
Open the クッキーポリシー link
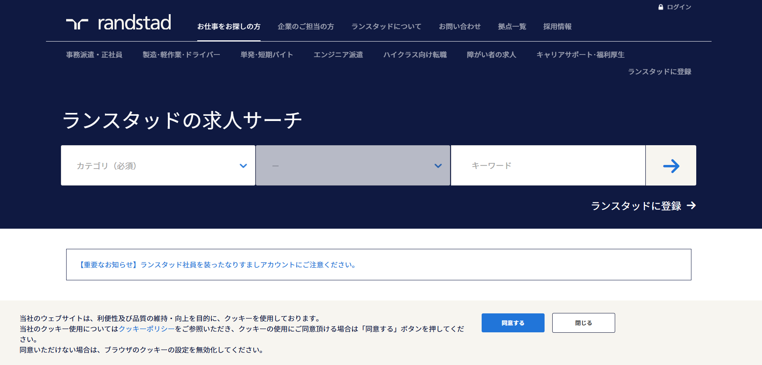146,329
